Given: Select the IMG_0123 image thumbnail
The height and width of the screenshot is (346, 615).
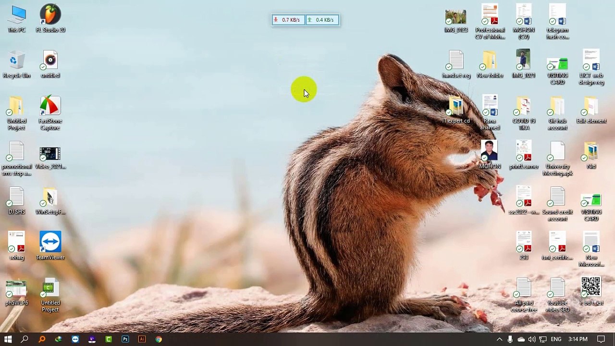Looking at the screenshot, I should pyautogui.click(x=455, y=21).
